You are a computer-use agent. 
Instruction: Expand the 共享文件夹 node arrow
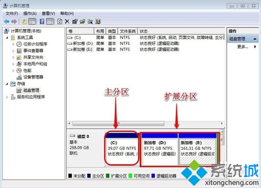point(13,57)
